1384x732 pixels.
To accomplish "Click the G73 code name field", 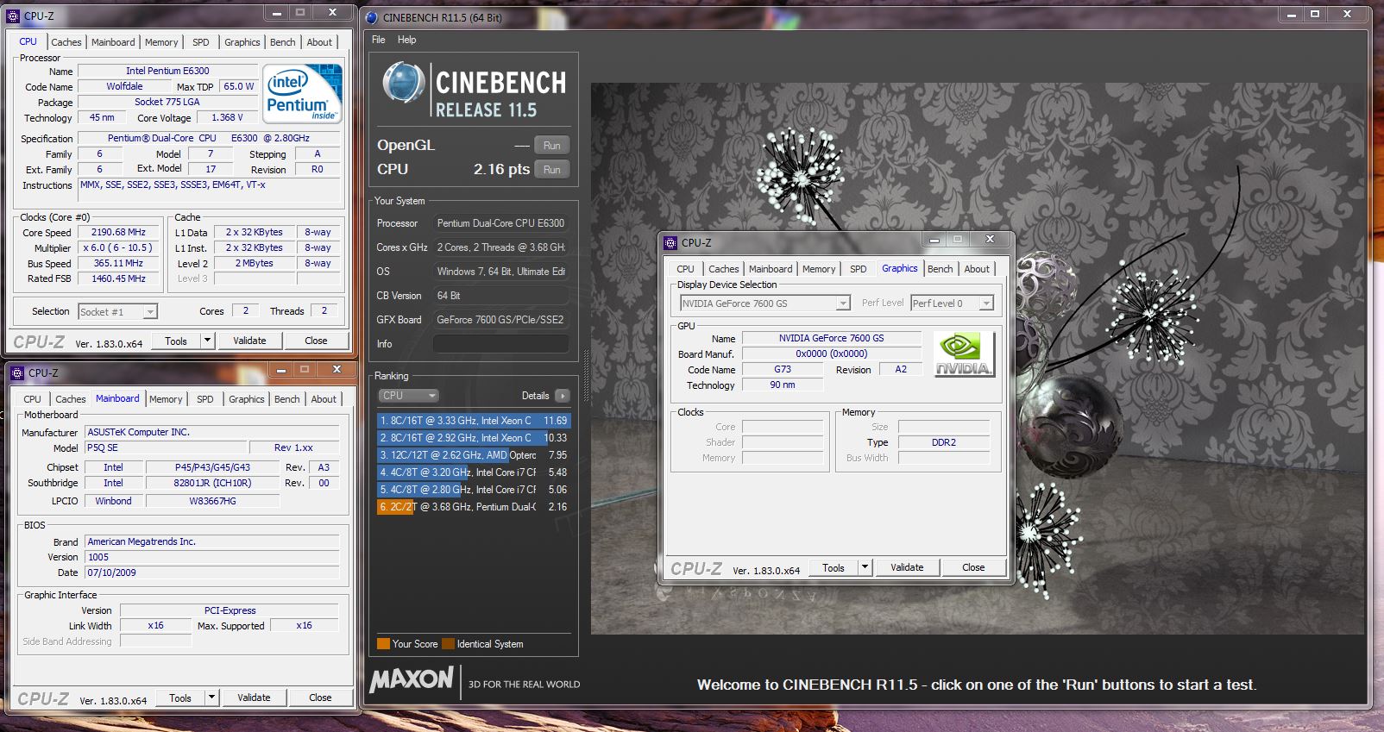I will point(783,369).
